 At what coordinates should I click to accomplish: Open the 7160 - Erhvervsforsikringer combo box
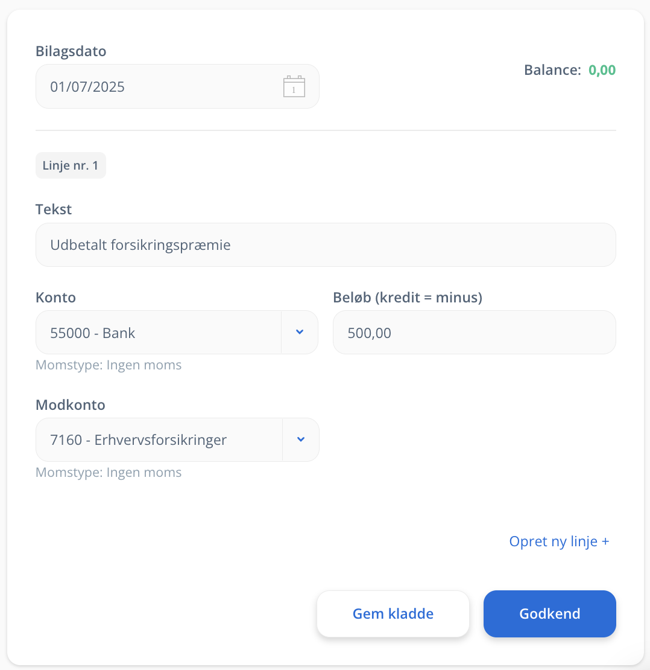[x=177, y=439]
